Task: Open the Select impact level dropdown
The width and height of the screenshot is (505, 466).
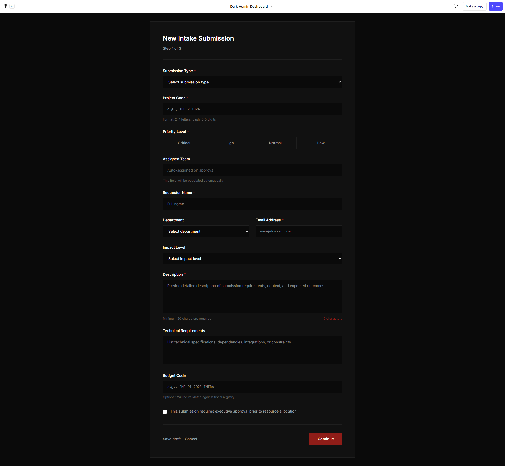Action: point(252,259)
